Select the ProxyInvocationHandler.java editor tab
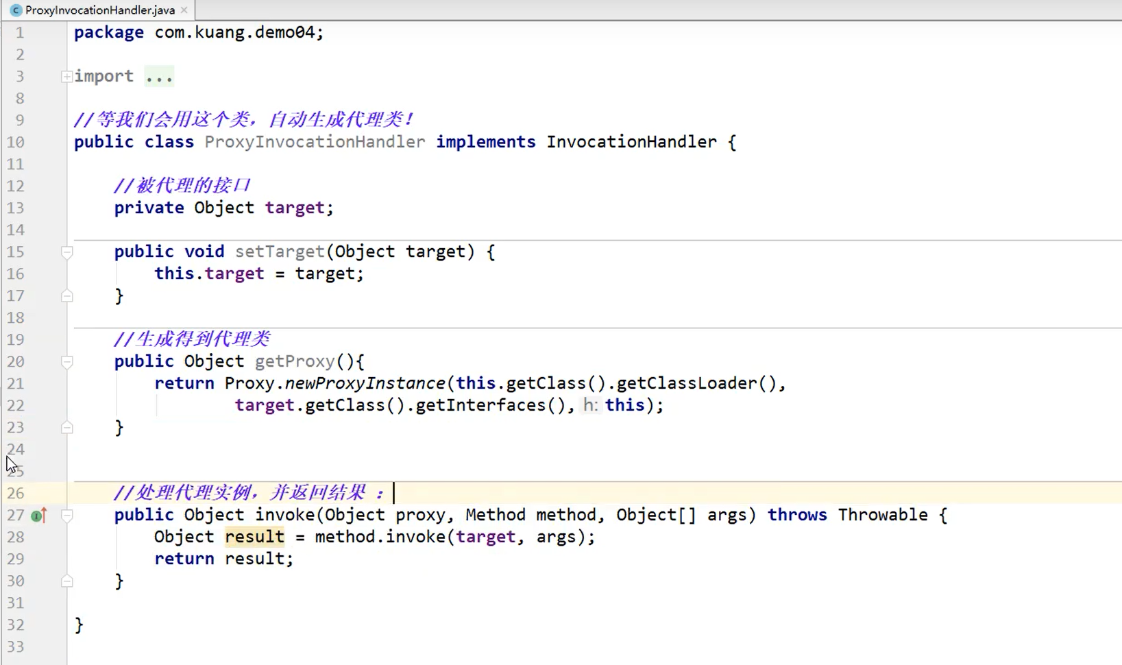 tap(99, 10)
